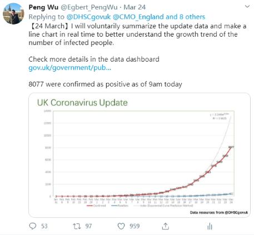Screen dimensions: 254x235
Task: Visit @DHSCgovuk mention in reply line
Action: [88, 17]
